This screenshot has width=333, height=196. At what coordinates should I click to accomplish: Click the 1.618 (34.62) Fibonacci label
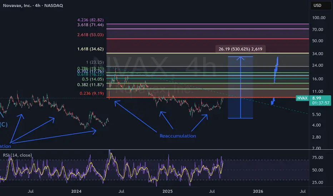point(90,49)
